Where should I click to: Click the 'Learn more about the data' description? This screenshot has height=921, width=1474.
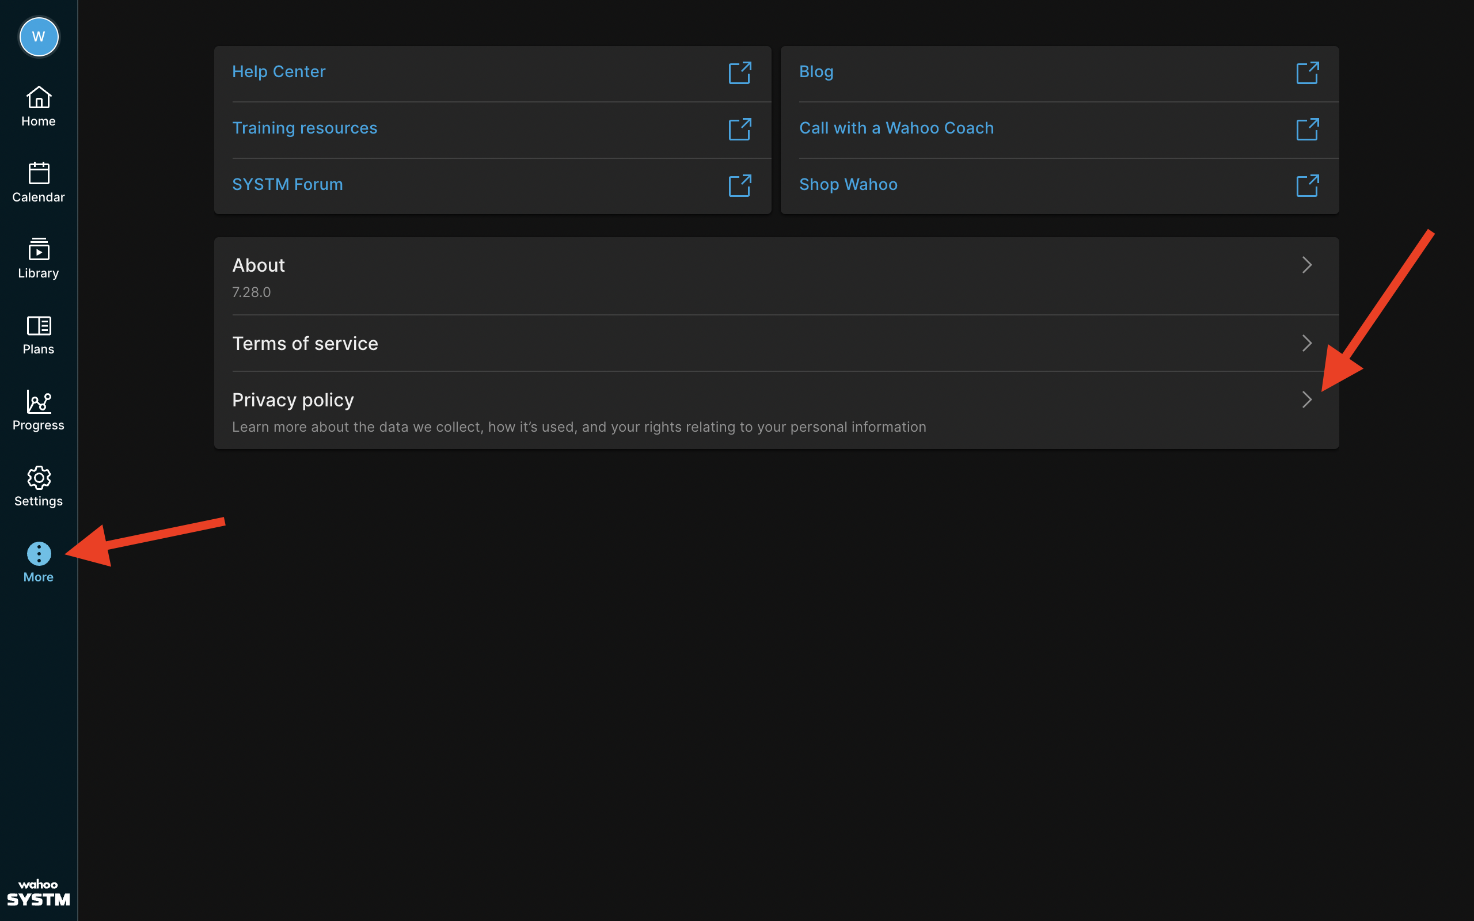[x=579, y=427]
